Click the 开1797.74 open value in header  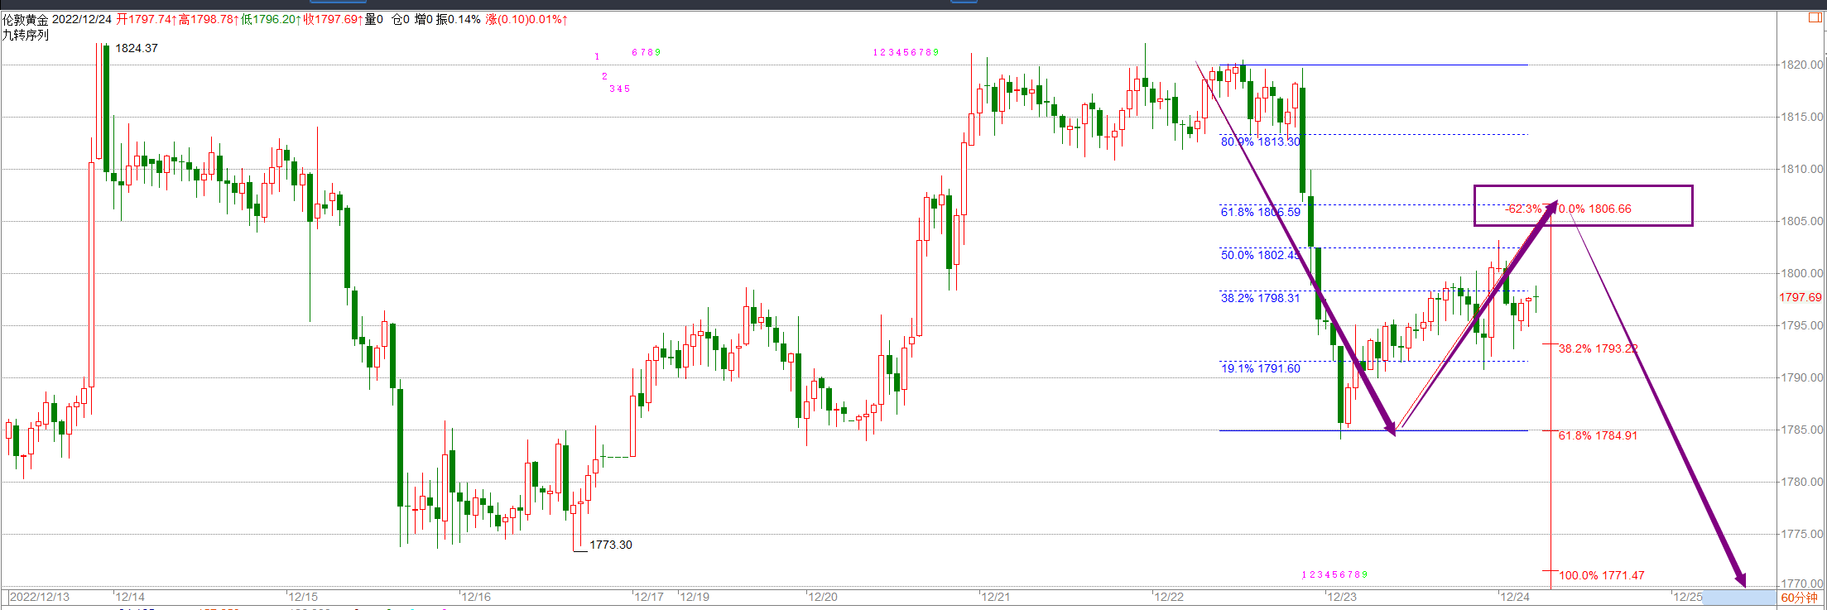[147, 19]
